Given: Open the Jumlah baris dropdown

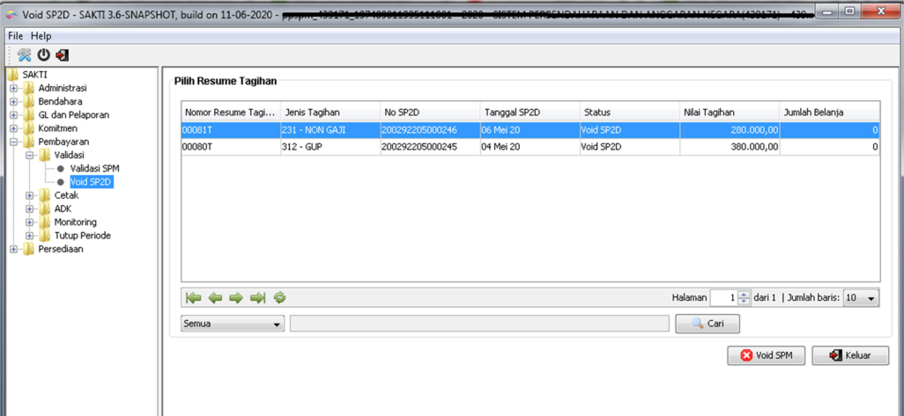Looking at the screenshot, I should [x=861, y=298].
